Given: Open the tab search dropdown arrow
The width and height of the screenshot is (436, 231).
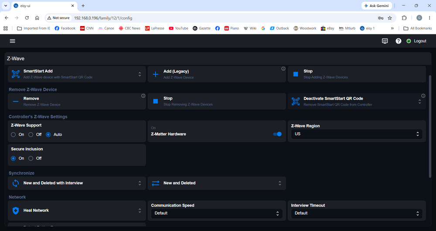Looking at the screenshot, I should coord(6,6).
